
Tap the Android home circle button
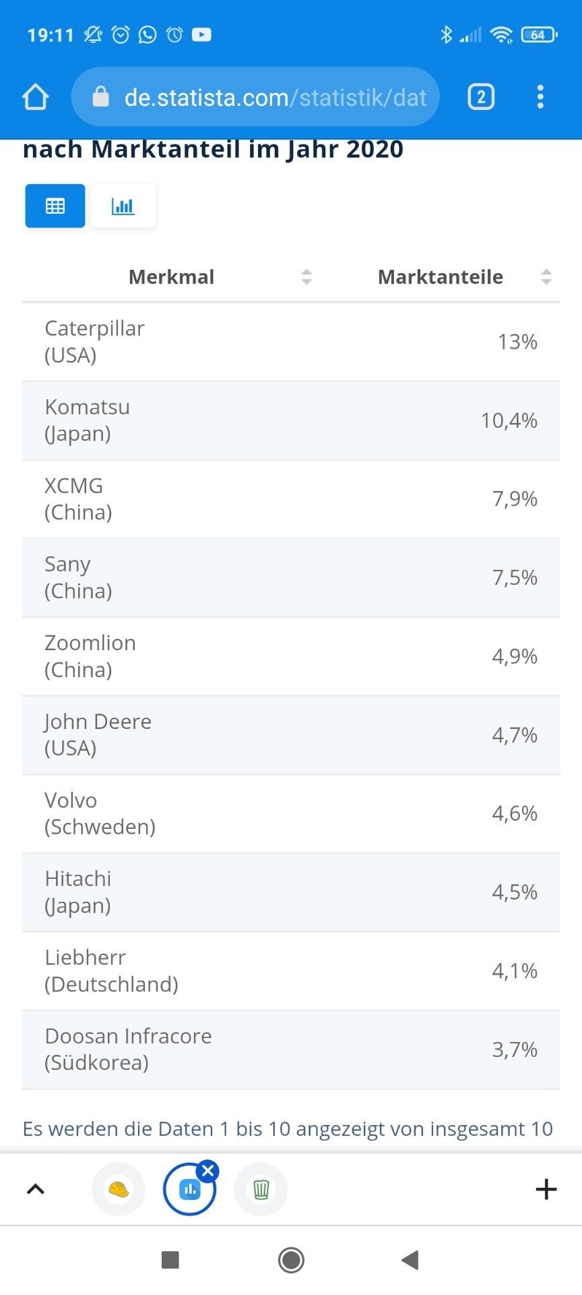291,1259
